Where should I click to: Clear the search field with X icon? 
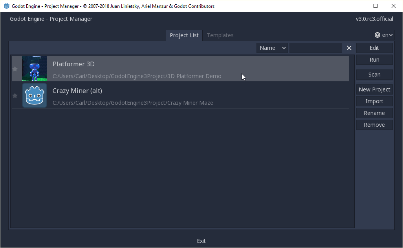(349, 48)
